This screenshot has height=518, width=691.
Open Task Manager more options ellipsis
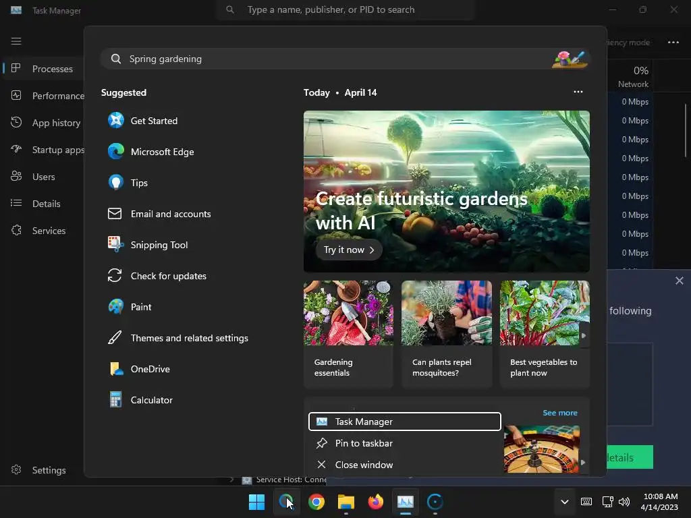coord(673,42)
